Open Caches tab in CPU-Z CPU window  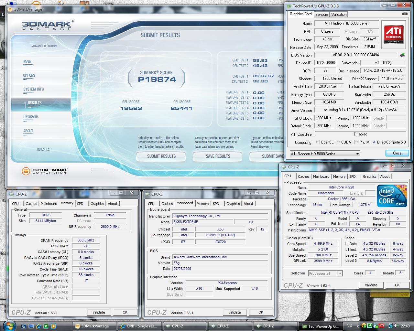pos(303,176)
